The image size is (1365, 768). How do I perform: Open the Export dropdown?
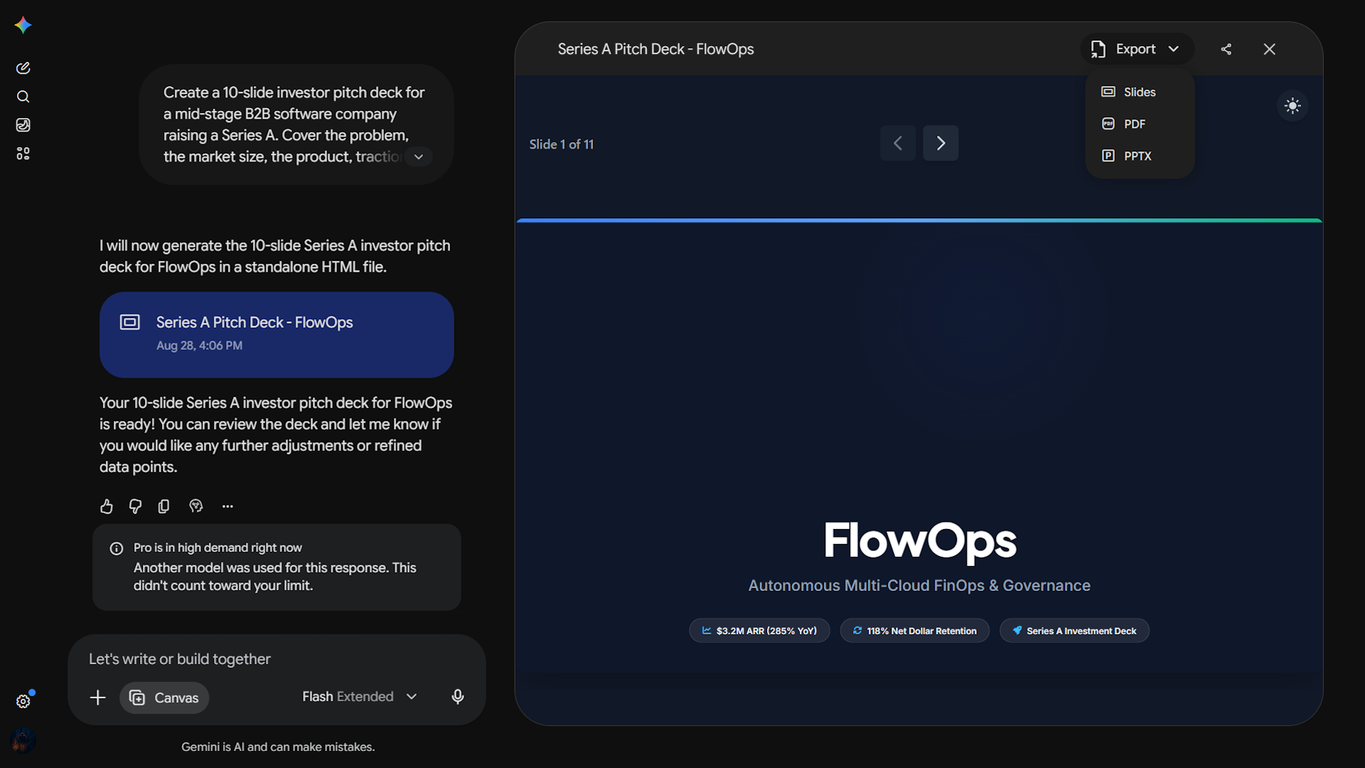[x=1136, y=49]
